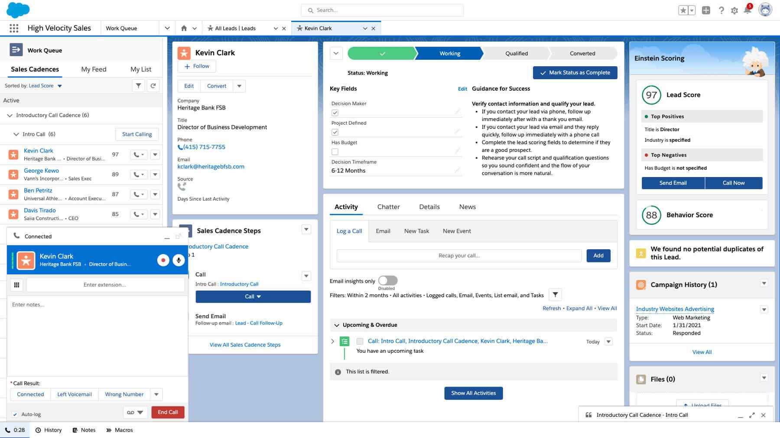Click the phone button for Davis Tirado
The width and height of the screenshot is (780, 438).
[139, 214]
